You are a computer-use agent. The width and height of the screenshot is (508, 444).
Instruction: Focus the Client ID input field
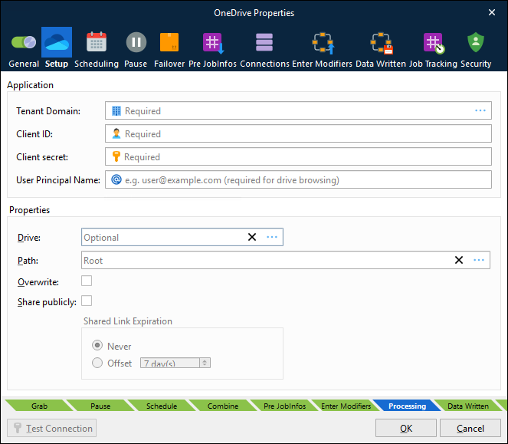[x=298, y=133]
